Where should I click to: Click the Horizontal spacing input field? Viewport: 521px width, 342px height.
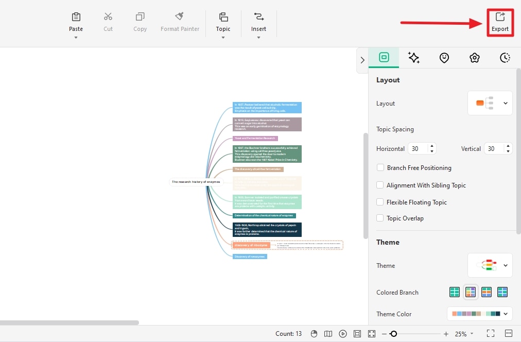coord(418,148)
